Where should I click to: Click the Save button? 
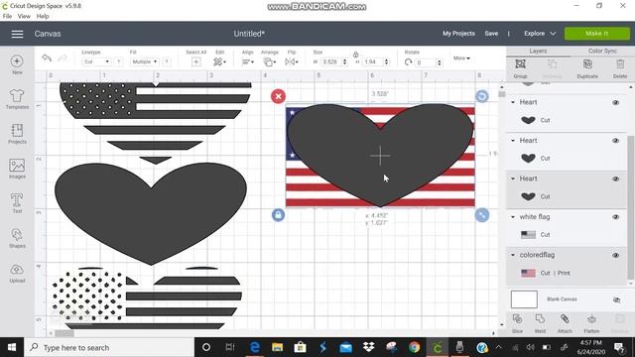point(491,34)
